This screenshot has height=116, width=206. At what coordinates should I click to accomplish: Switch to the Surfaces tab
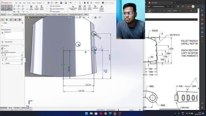pyautogui.click(x=16, y=15)
